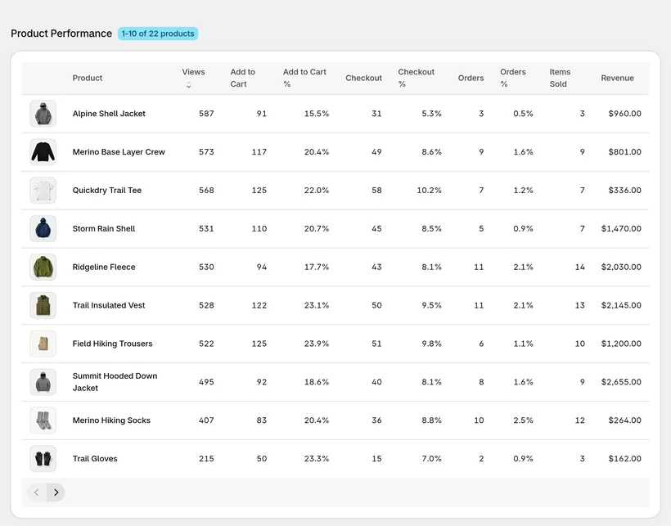Click the $960.00 revenue cell
The width and height of the screenshot is (671, 526).
(625, 114)
